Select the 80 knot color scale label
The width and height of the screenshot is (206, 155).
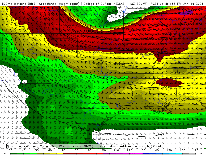pos(76,150)
